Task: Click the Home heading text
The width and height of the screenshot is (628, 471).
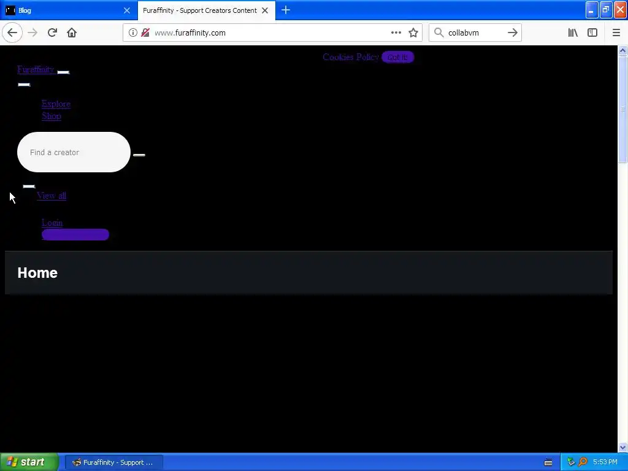Action: pyautogui.click(x=37, y=273)
